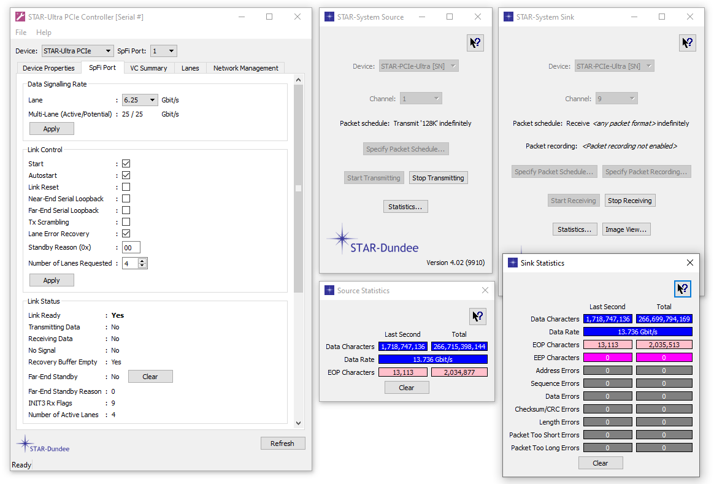Switch to the SpFi Port tab
This screenshot has width=714, height=484.
(x=102, y=67)
